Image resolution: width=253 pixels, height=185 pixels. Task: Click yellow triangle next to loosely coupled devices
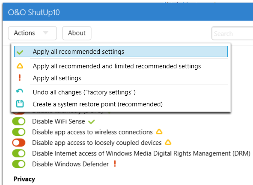coord(168,142)
